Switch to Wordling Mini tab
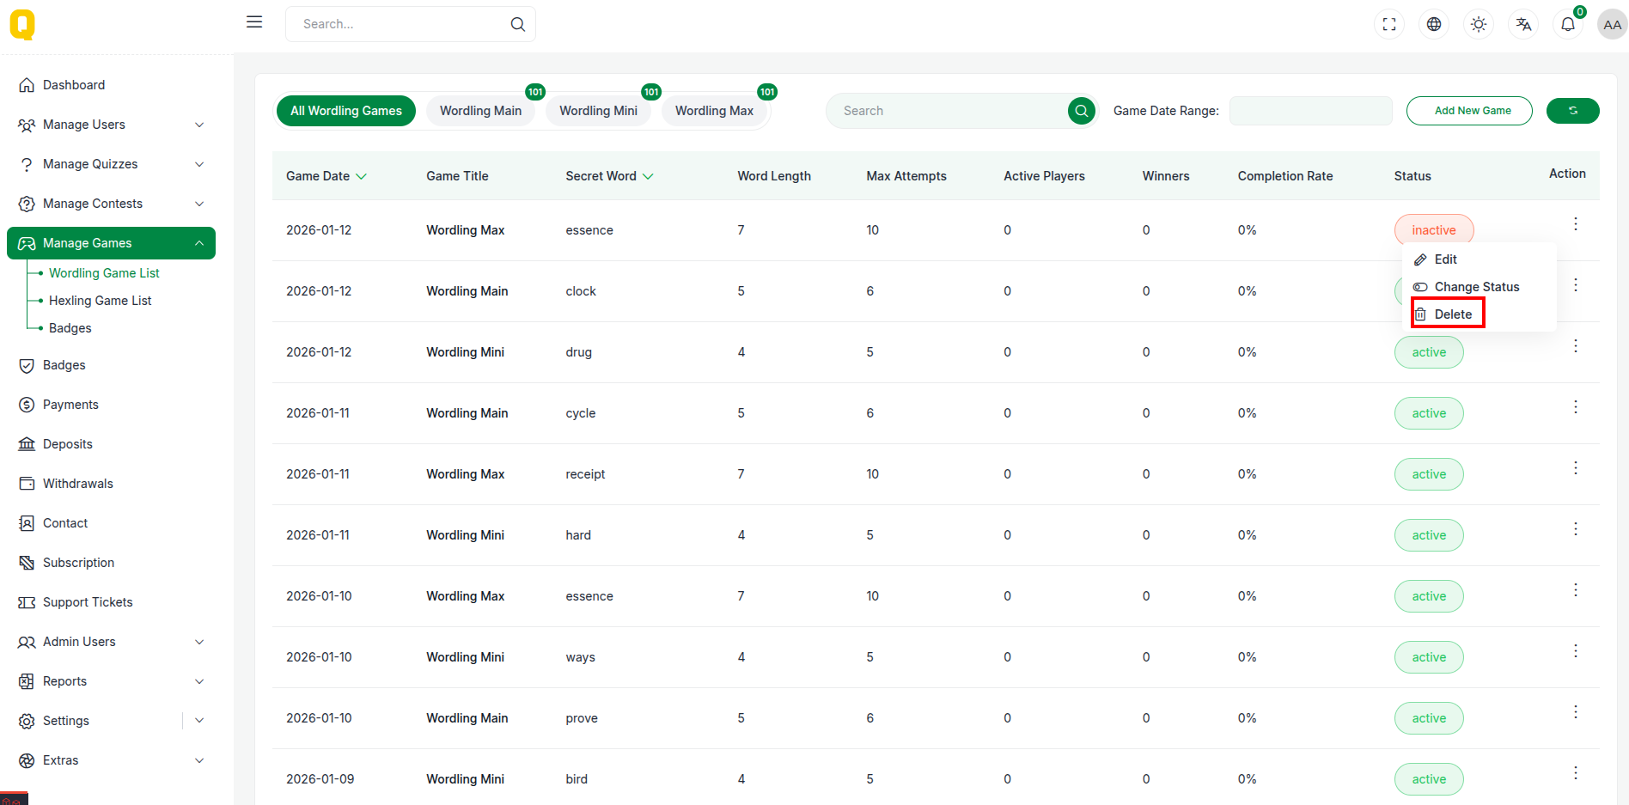Screen dimensions: 1629x805 598,111
